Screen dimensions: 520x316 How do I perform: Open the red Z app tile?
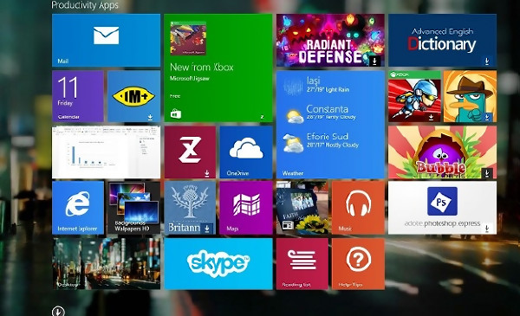click(190, 152)
